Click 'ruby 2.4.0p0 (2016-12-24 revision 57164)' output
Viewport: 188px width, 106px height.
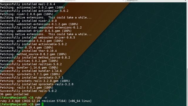(x=33, y=101)
